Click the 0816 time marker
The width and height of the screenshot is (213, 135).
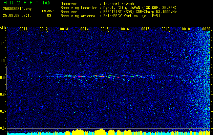[x=125, y=29]
